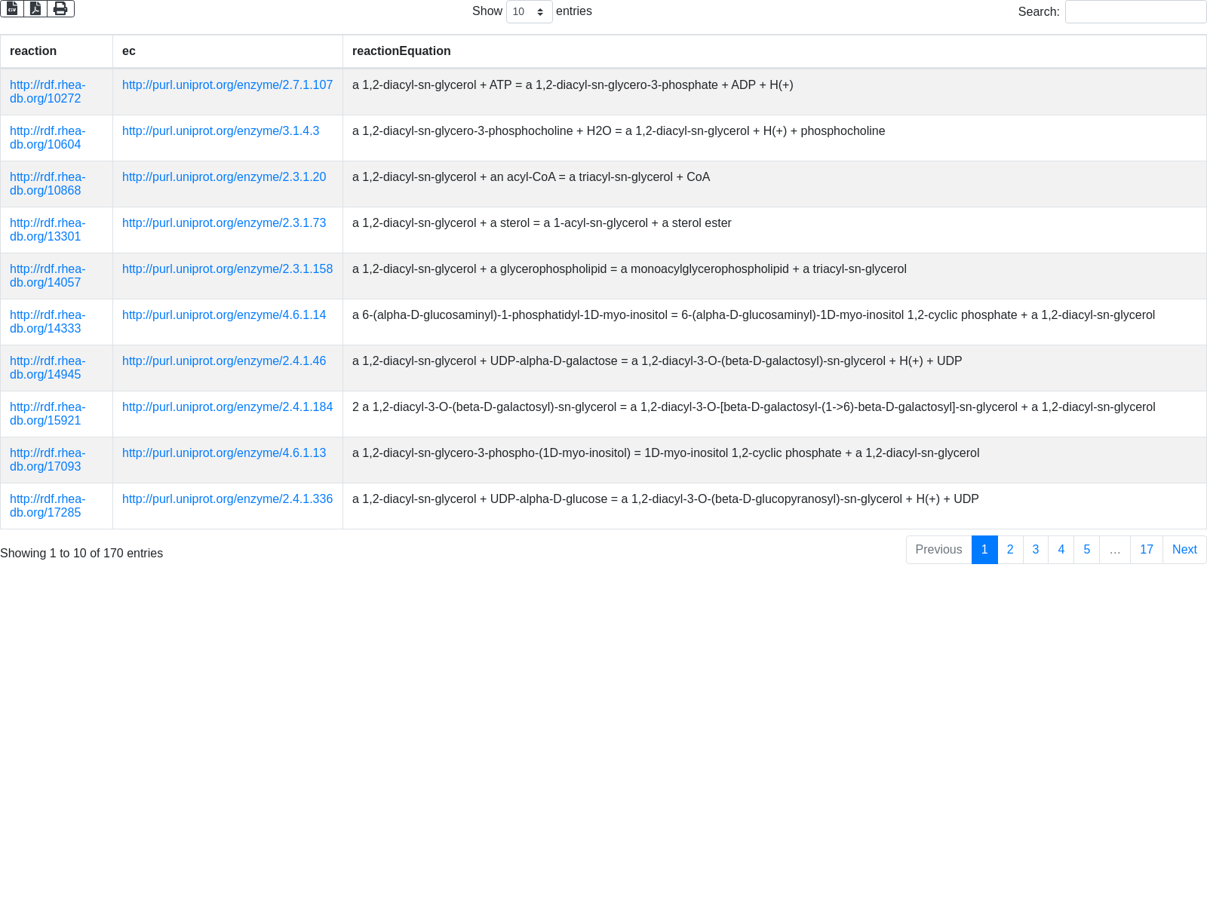Follow the enzyme 3.1.4.3 link
The height and width of the screenshot is (905, 1207).
pyautogui.click(x=220, y=131)
